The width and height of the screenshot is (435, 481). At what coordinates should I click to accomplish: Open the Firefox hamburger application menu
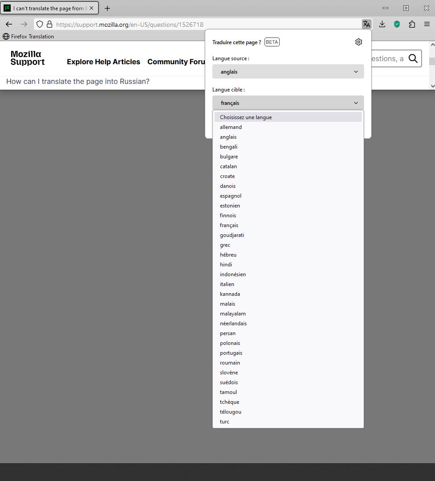click(427, 24)
